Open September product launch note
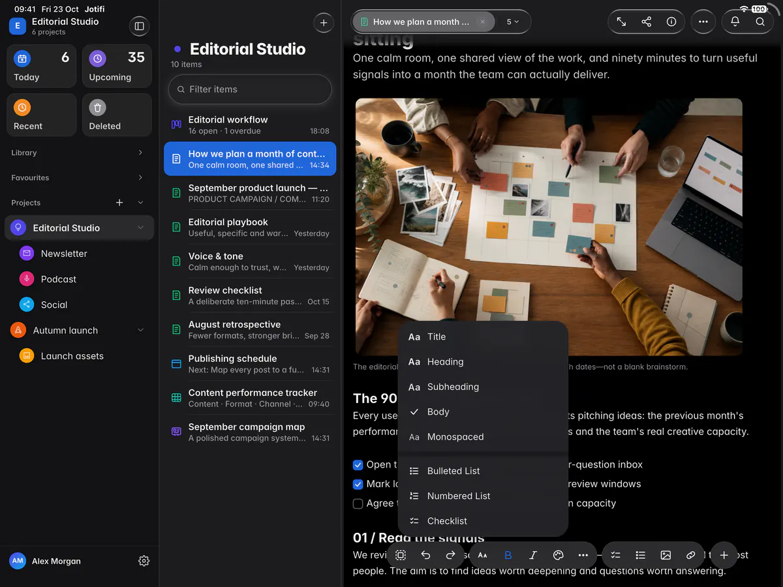The height and width of the screenshot is (587, 783). coord(250,193)
